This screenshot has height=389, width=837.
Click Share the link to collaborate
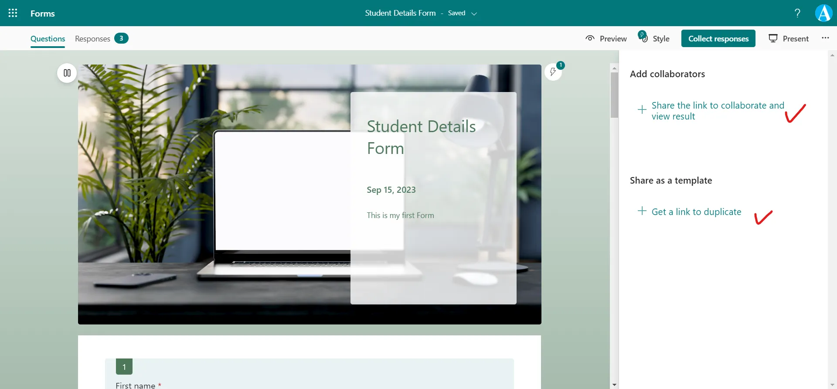pos(718,111)
